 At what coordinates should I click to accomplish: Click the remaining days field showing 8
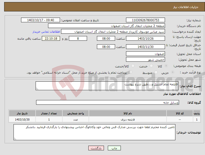tap(78, 38)
